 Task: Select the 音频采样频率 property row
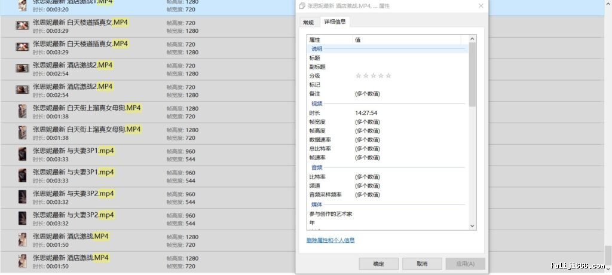[x=387, y=195]
